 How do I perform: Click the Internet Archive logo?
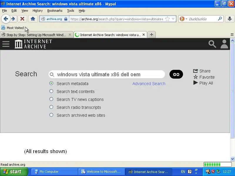click(33, 44)
